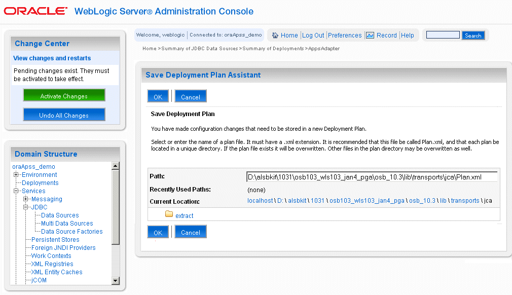512x295 pixels.
Task: Open Summary of Deployments breadcrumb
Action: tap(273, 49)
